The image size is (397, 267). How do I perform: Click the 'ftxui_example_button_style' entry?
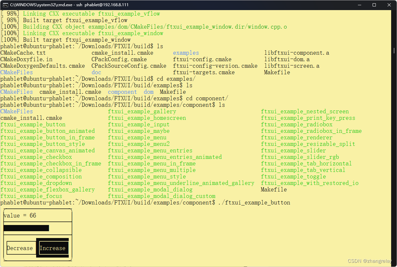click(x=43, y=144)
